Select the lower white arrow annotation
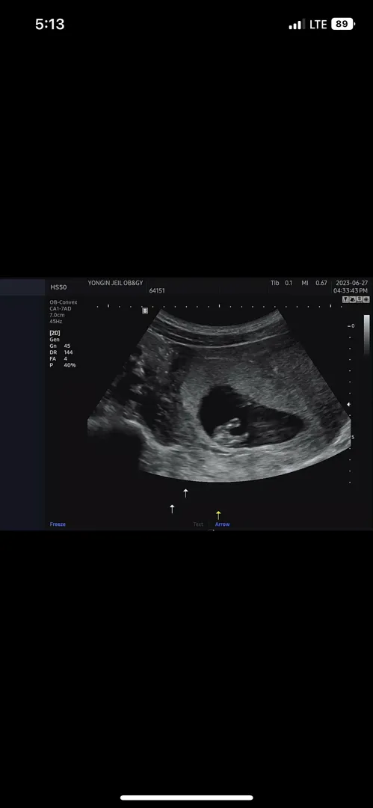Image resolution: width=373 pixels, height=808 pixels. point(172,509)
